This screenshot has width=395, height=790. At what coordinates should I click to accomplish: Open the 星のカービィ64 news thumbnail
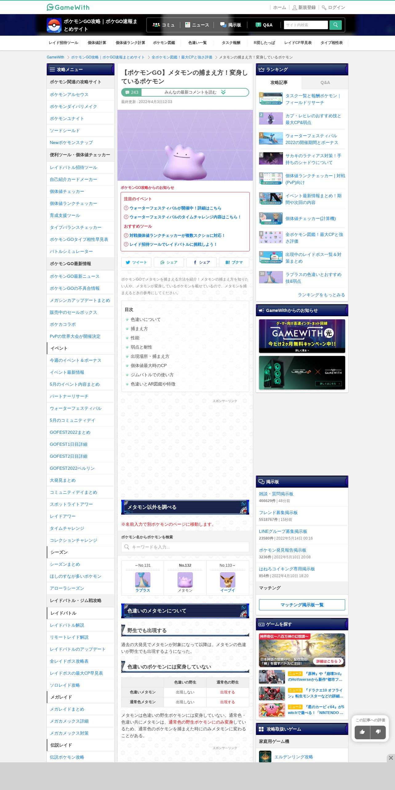(x=272, y=710)
